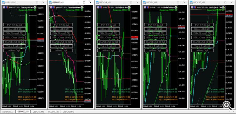Image resolution: width=236 pixels, height=114 pixels.
Task: Click the blue-red indicator icon in USDCHF chart
Action: pyautogui.click(x=101, y=7)
